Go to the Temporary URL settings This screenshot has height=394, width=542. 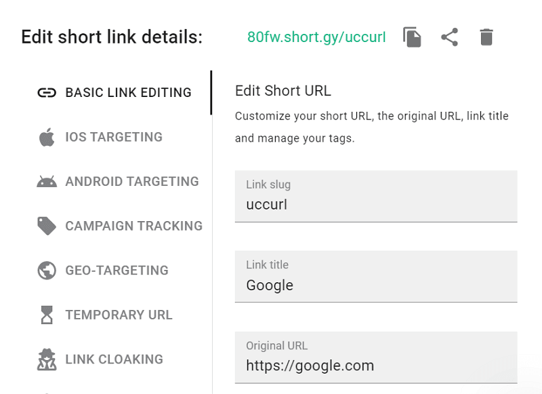pyautogui.click(x=119, y=315)
